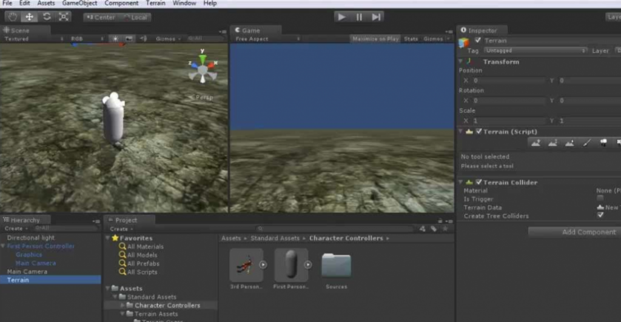Select the Scale tool in the toolbar

click(x=64, y=17)
